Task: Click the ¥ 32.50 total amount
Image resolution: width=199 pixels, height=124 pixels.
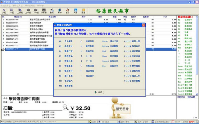Action: click(x=80, y=108)
